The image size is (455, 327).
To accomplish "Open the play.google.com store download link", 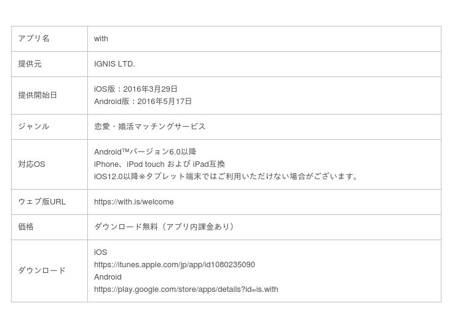I will point(186,289).
